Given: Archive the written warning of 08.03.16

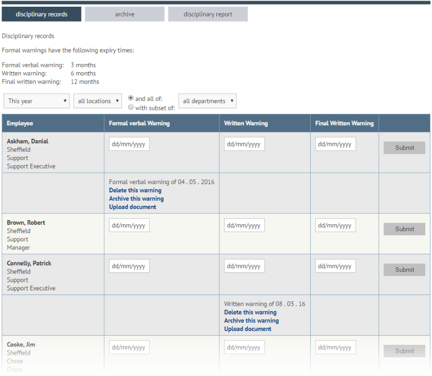Looking at the screenshot, I should pyautogui.click(x=251, y=320).
